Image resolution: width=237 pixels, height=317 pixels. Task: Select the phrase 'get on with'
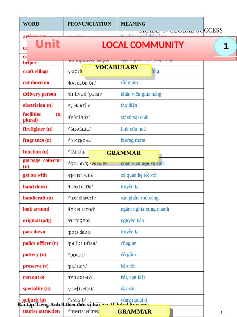click(35, 175)
